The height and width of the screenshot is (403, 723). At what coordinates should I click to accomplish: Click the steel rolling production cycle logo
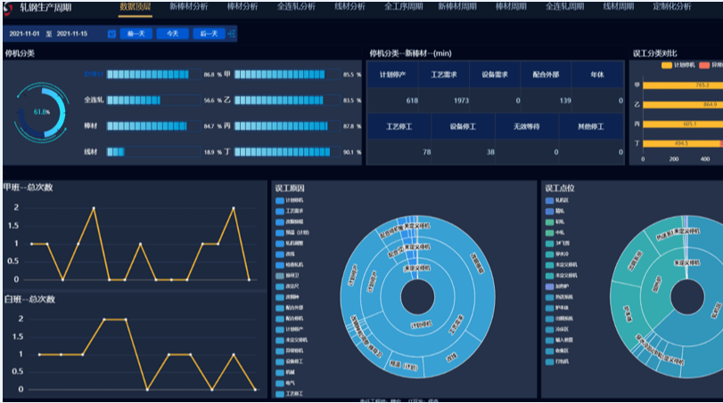click(10, 8)
